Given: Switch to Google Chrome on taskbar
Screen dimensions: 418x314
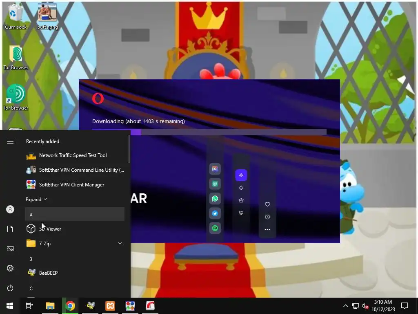Looking at the screenshot, I should (70, 306).
